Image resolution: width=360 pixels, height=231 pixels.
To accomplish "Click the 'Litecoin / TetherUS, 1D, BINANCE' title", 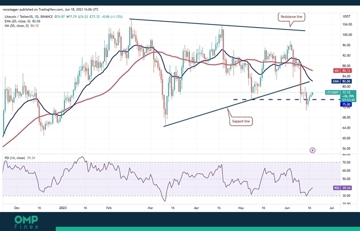I will 29,17.
